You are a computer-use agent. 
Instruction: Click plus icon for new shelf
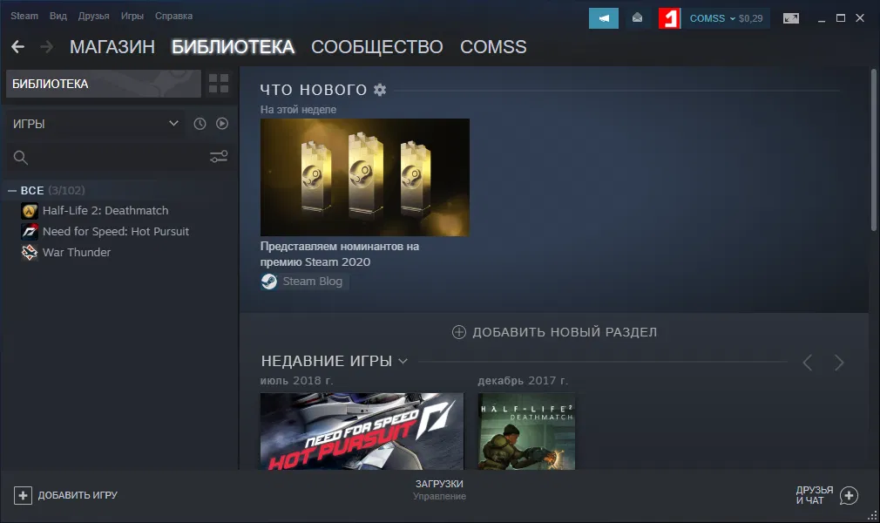click(459, 332)
